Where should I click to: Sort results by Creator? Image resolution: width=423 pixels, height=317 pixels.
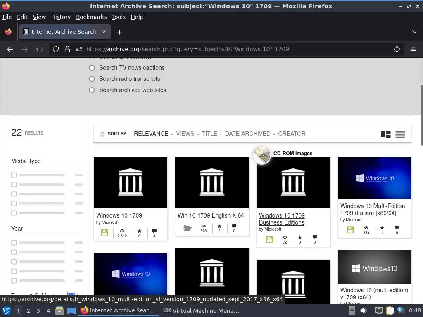(x=292, y=134)
